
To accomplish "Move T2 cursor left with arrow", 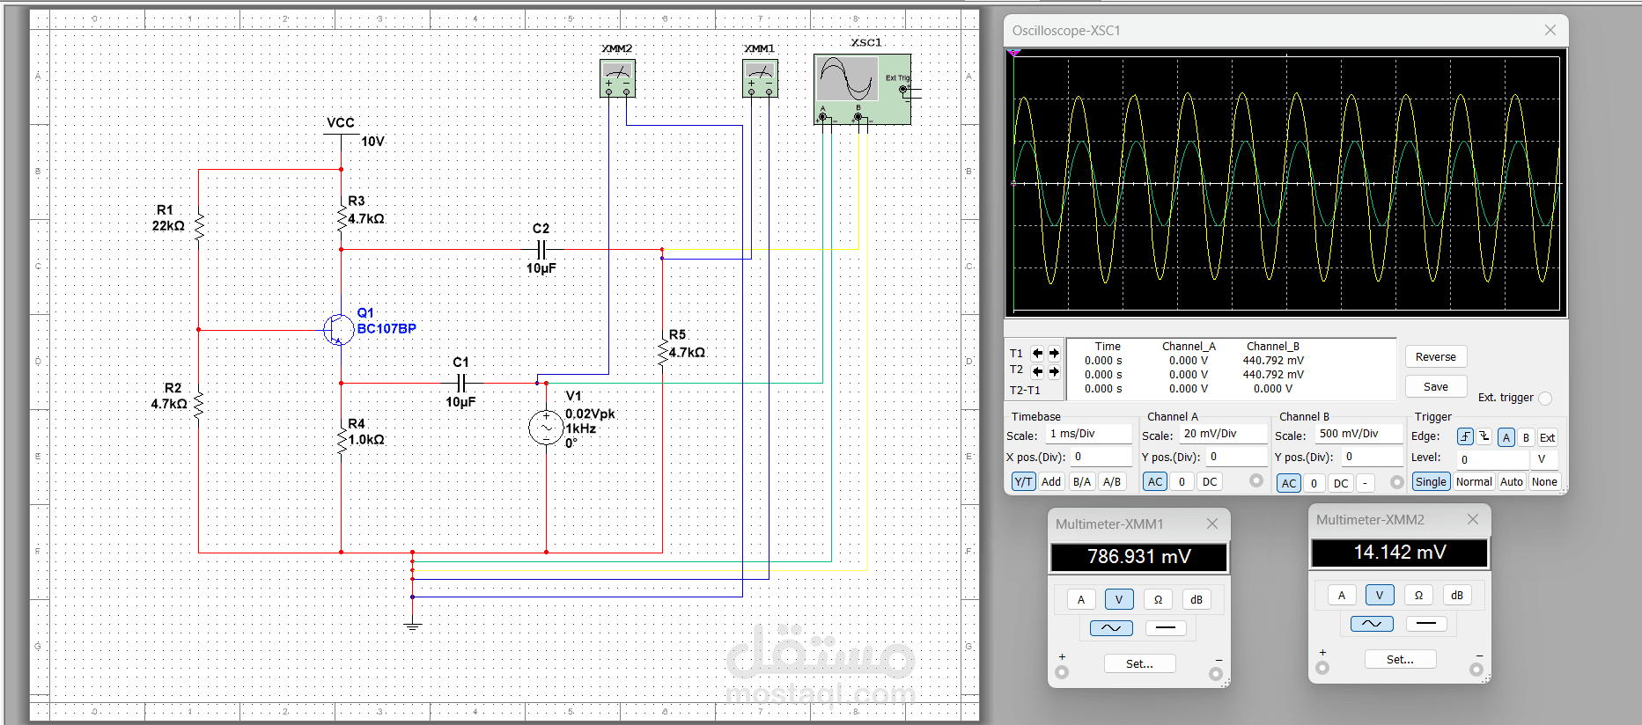I will tap(1037, 371).
